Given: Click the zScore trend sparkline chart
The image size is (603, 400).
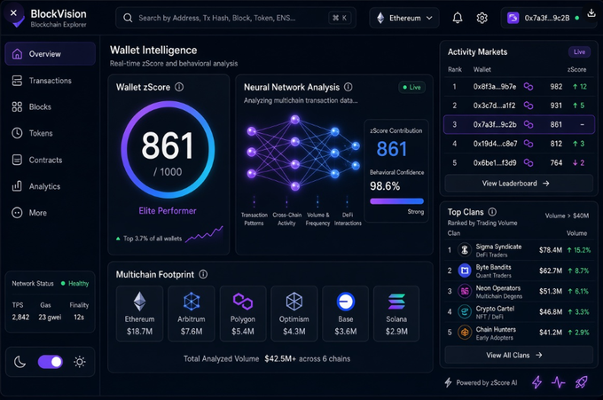Looking at the screenshot, I should (x=204, y=235).
